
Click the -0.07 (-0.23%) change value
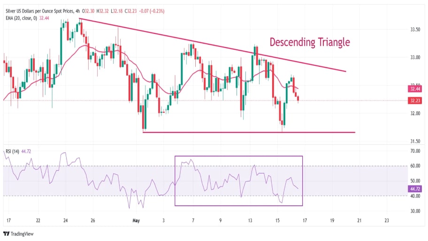pos(152,11)
